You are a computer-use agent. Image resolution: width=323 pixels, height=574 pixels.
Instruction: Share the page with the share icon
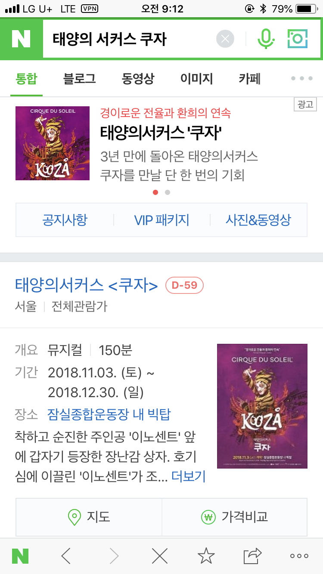(253, 555)
